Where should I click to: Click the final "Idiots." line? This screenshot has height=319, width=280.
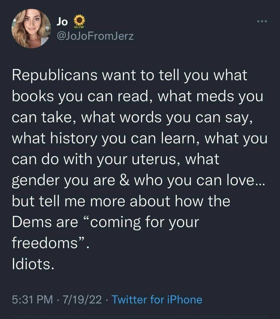pos(33,264)
